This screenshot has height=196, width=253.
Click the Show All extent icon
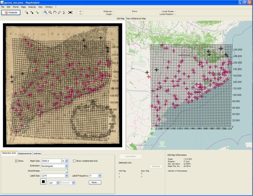70,12
